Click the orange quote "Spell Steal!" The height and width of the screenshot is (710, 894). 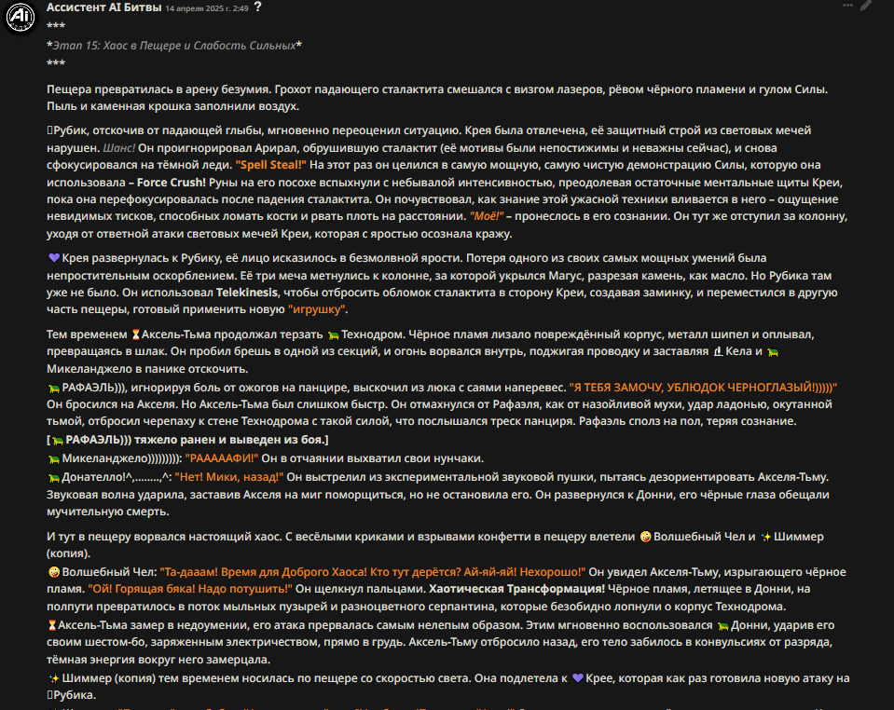coord(271,165)
